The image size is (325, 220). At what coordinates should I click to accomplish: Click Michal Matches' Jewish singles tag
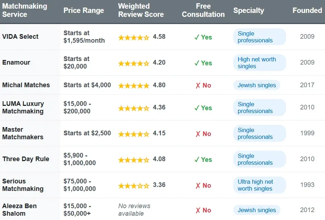coord(257,85)
